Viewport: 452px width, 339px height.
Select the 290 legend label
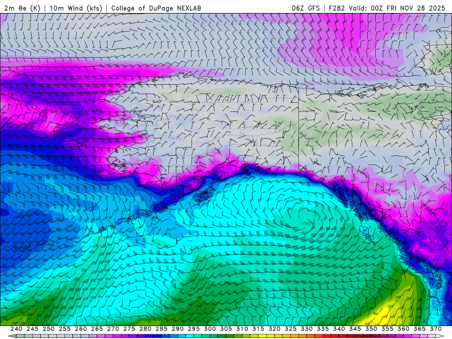[x=177, y=329]
